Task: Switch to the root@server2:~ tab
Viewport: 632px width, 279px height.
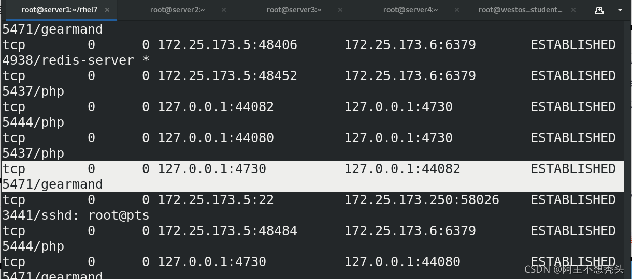Action: pos(177,10)
